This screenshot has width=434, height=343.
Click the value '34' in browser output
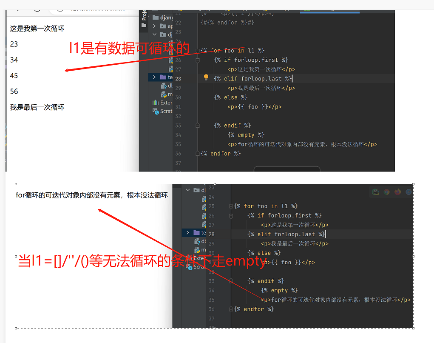tap(14, 60)
